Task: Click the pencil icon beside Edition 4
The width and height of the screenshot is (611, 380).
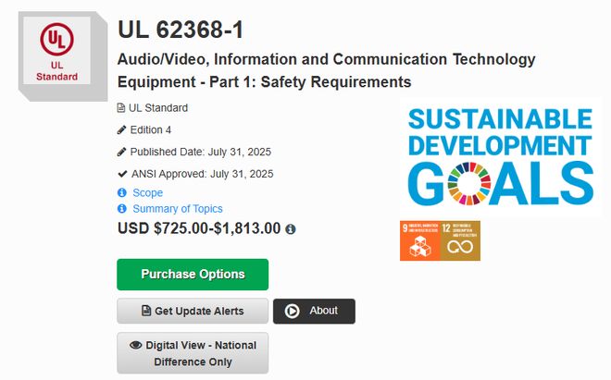Action: tap(121, 130)
